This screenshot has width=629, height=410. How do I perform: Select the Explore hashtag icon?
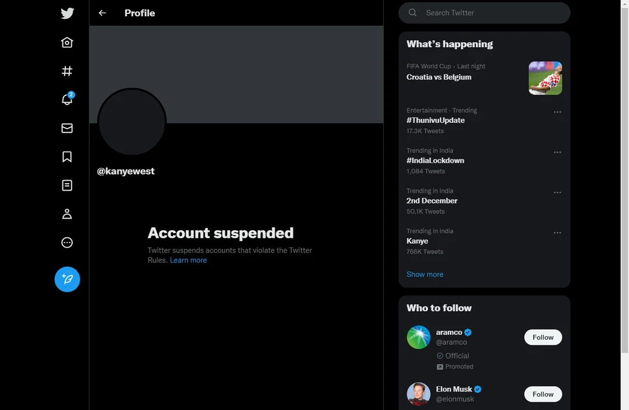pyautogui.click(x=67, y=71)
